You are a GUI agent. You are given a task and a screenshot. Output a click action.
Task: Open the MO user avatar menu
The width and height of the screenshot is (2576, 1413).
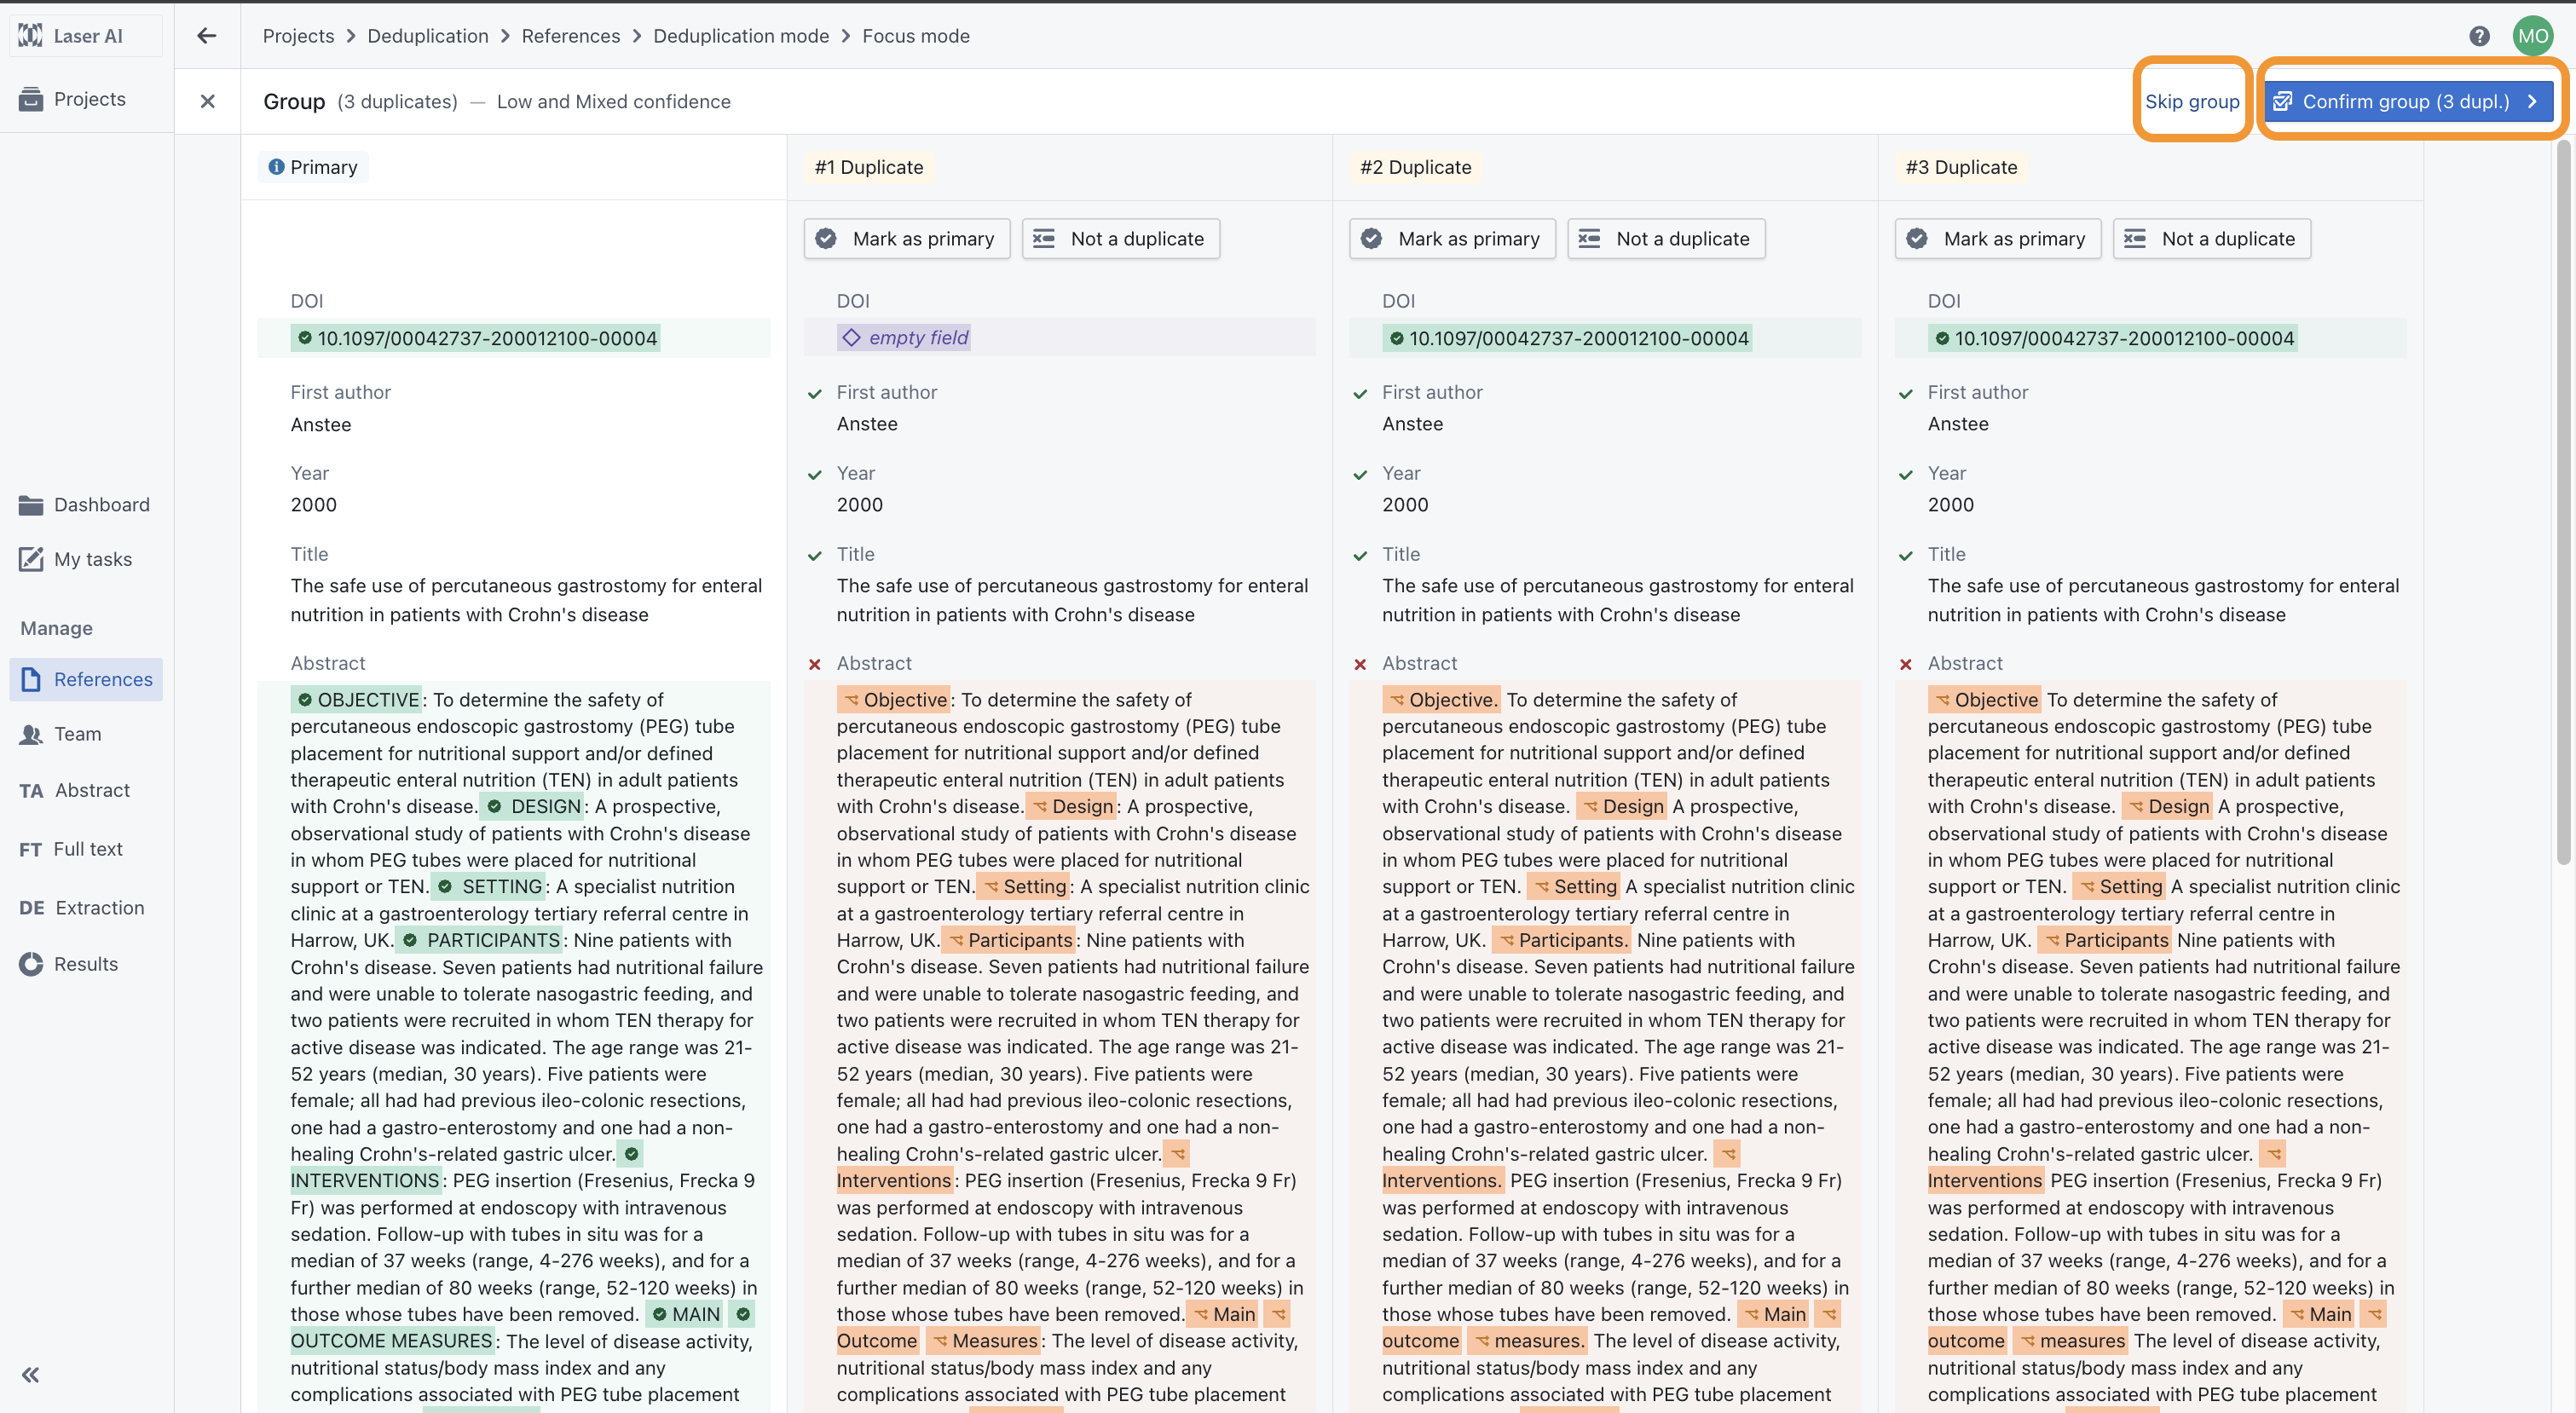coord(2532,36)
